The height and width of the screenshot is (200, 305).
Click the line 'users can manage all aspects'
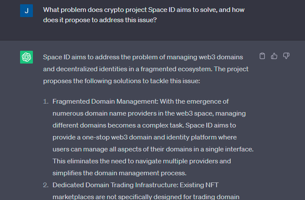(x=153, y=149)
